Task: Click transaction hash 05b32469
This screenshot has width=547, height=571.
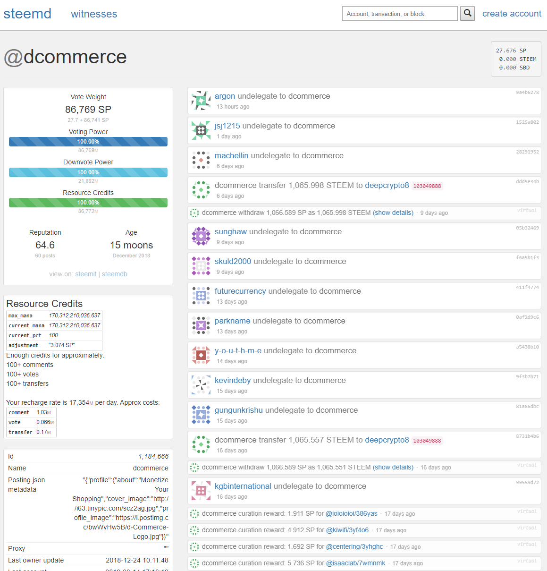Action: coord(527,228)
